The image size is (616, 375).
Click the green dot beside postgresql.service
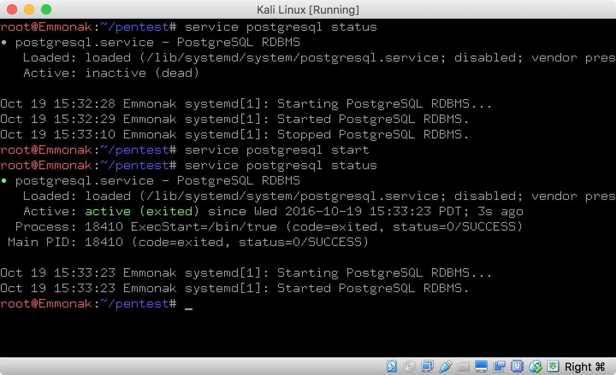point(4,181)
